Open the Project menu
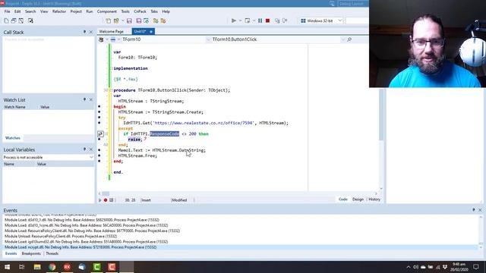486x273 pixels. click(76, 11)
